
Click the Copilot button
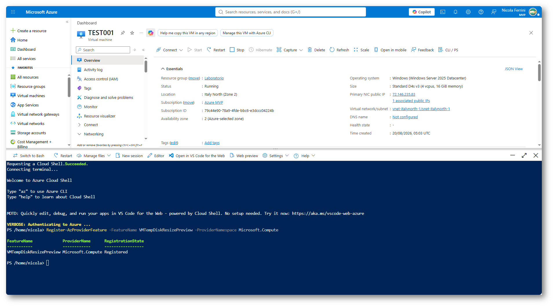coord(422,12)
